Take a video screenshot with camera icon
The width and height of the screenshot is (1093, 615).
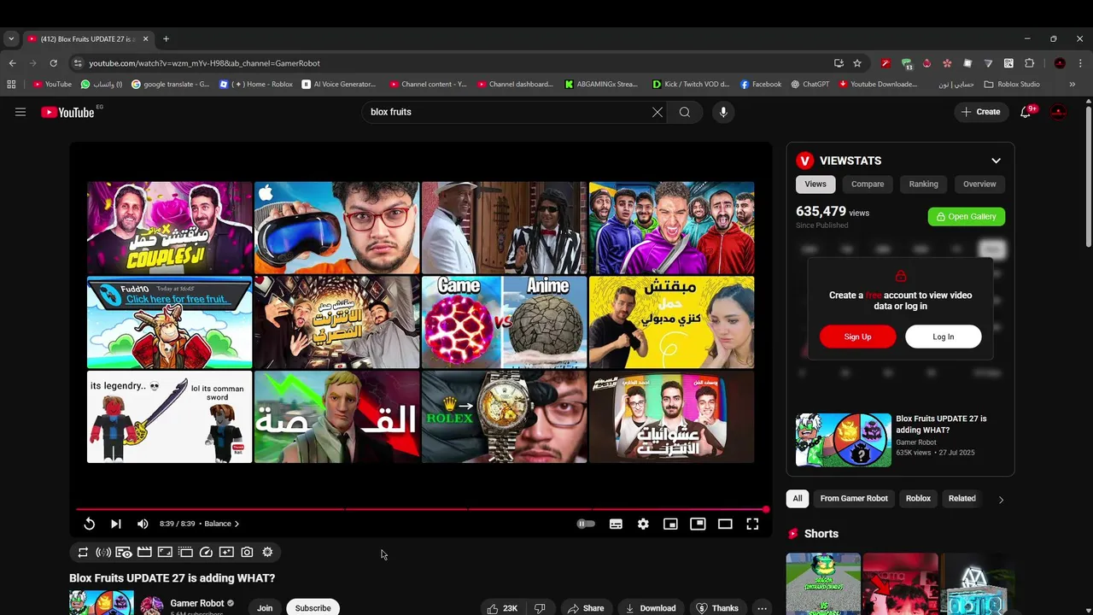[247, 553]
